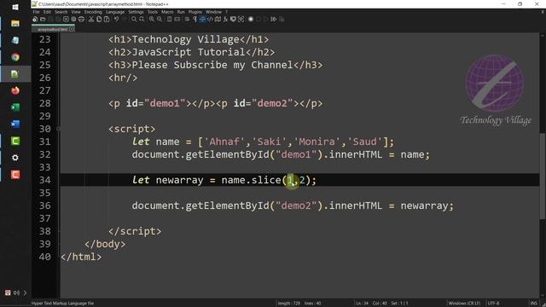The image size is (546, 307).
Task: Click "demo2" string on line 36
Action: click(x=296, y=206)
